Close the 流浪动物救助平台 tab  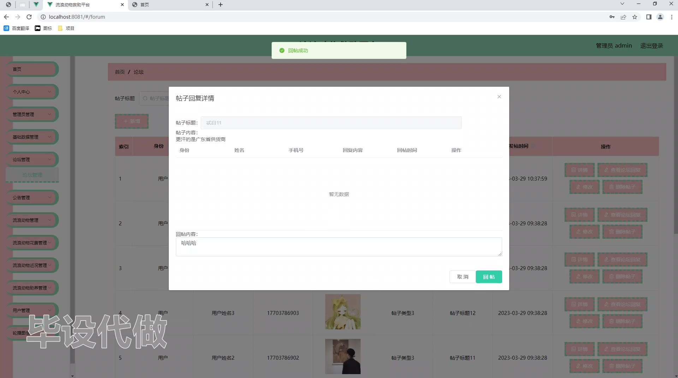pyautogui.click(x=122, y=5)
